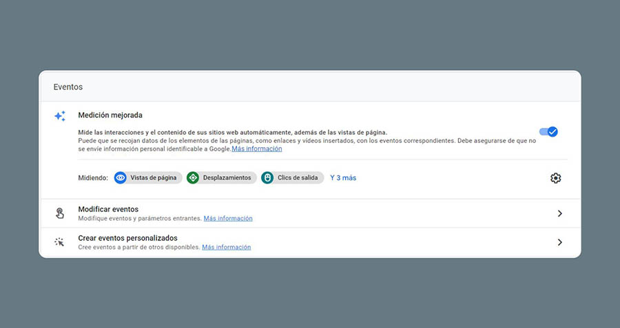Click the Desplazamientos chip label
The image size is (620, 328).
click(x=227, y=177)
